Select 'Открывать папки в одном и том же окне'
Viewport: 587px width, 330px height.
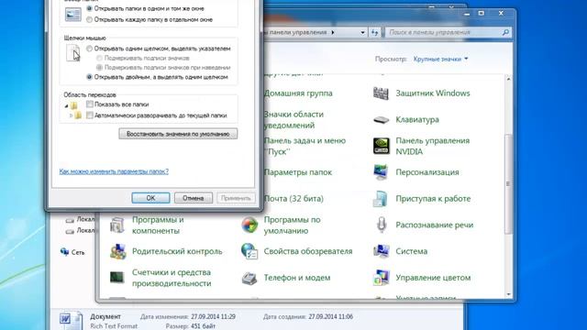pos(90,8)
